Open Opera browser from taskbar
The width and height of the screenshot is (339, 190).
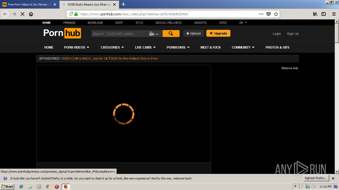(x=57, y=187)
